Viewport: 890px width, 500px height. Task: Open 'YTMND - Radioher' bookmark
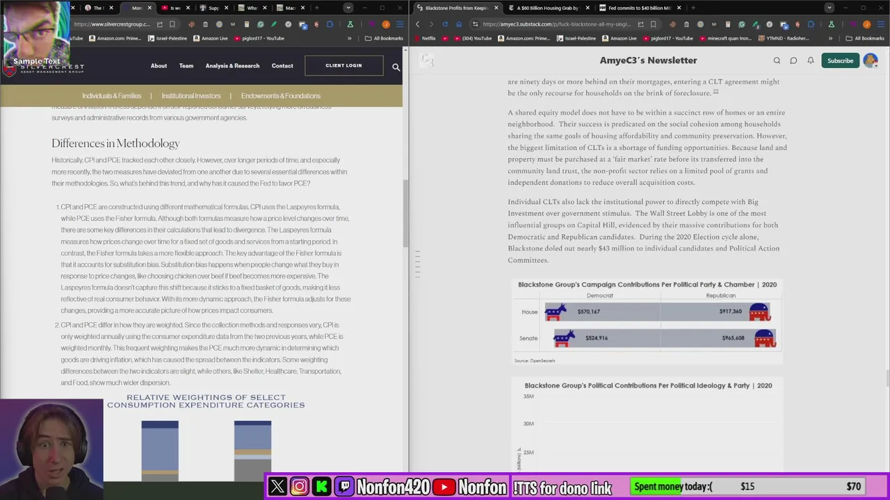click(783, 38)
